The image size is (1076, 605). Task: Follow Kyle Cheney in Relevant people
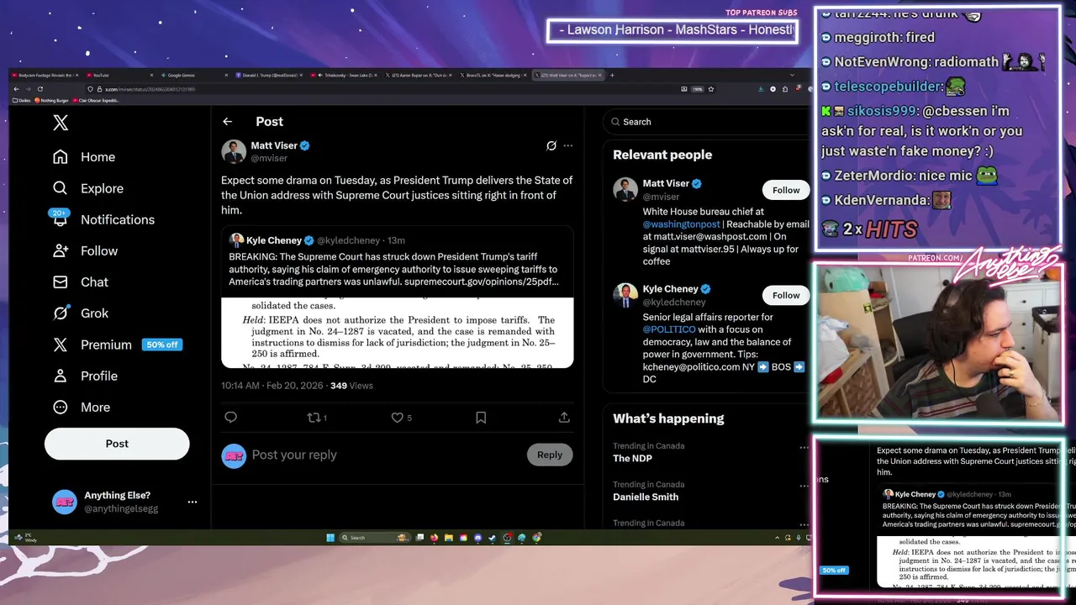pyautogui.click(x=786, y=295)
